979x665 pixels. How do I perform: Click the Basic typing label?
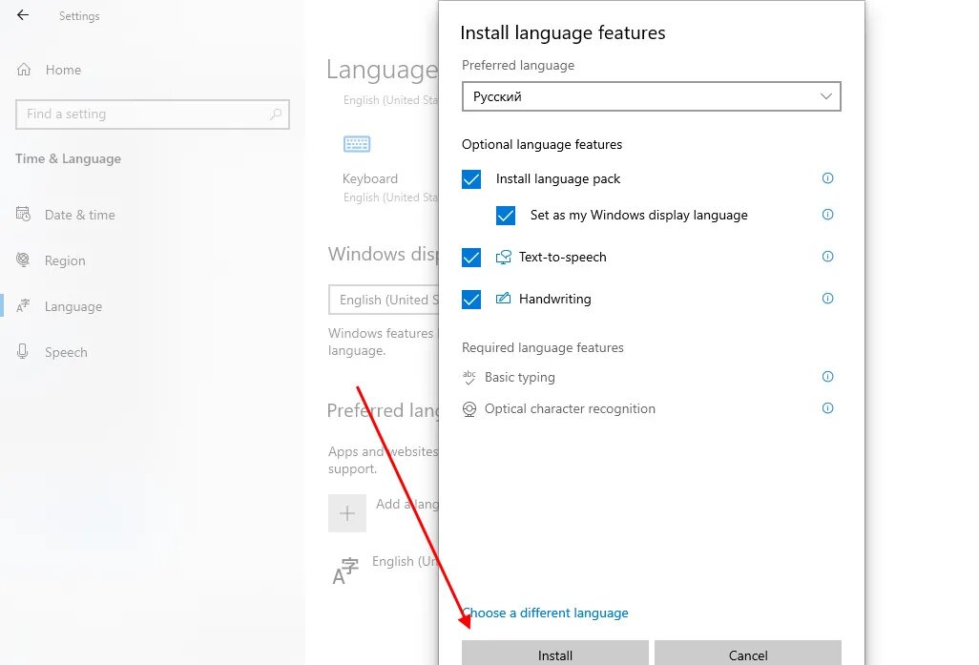click(x=520, y=377)
